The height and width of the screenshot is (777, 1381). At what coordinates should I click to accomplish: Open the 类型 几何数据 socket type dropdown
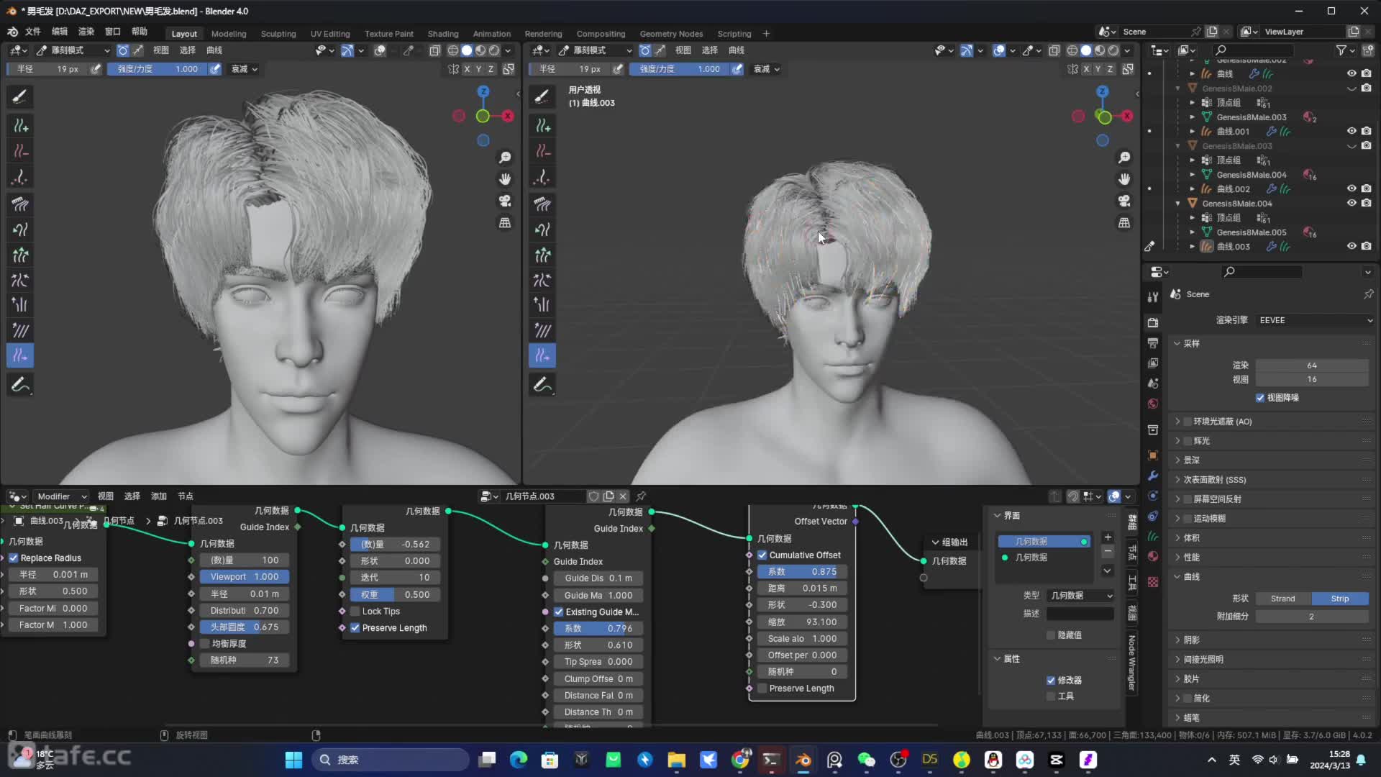[x=1081, y=596]
